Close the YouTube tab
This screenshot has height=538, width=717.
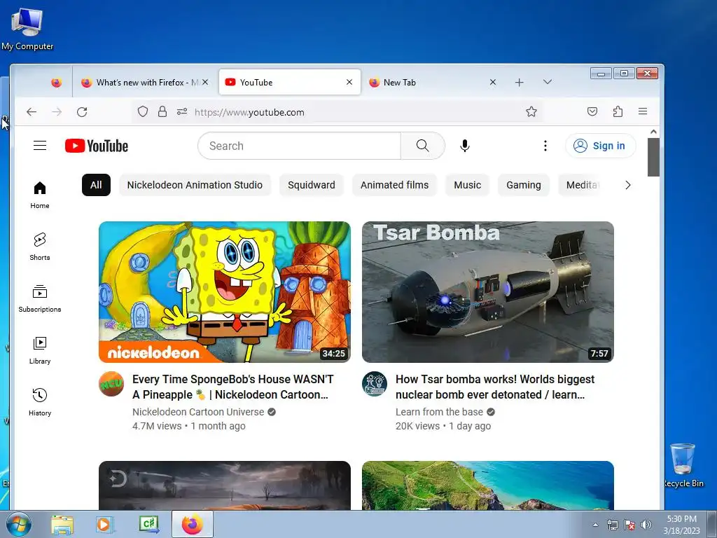(349, 82)
